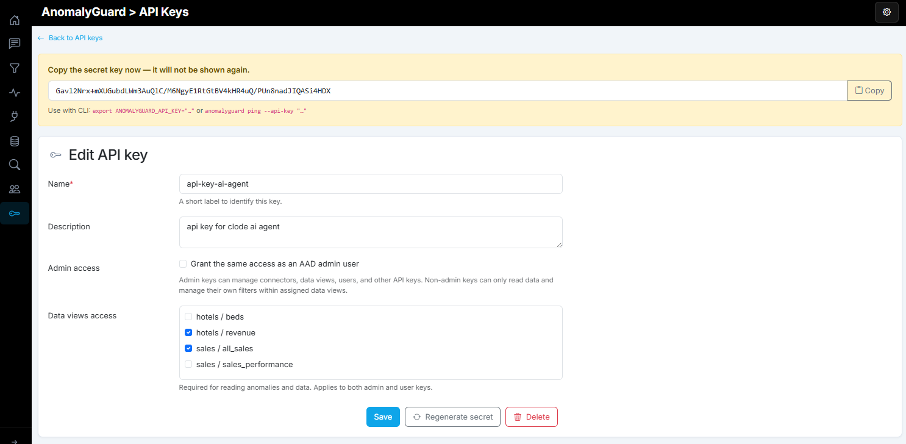The image size is (906, 444).
Task: Open the database sidebar icon
Action: click(x=15, y=141)
